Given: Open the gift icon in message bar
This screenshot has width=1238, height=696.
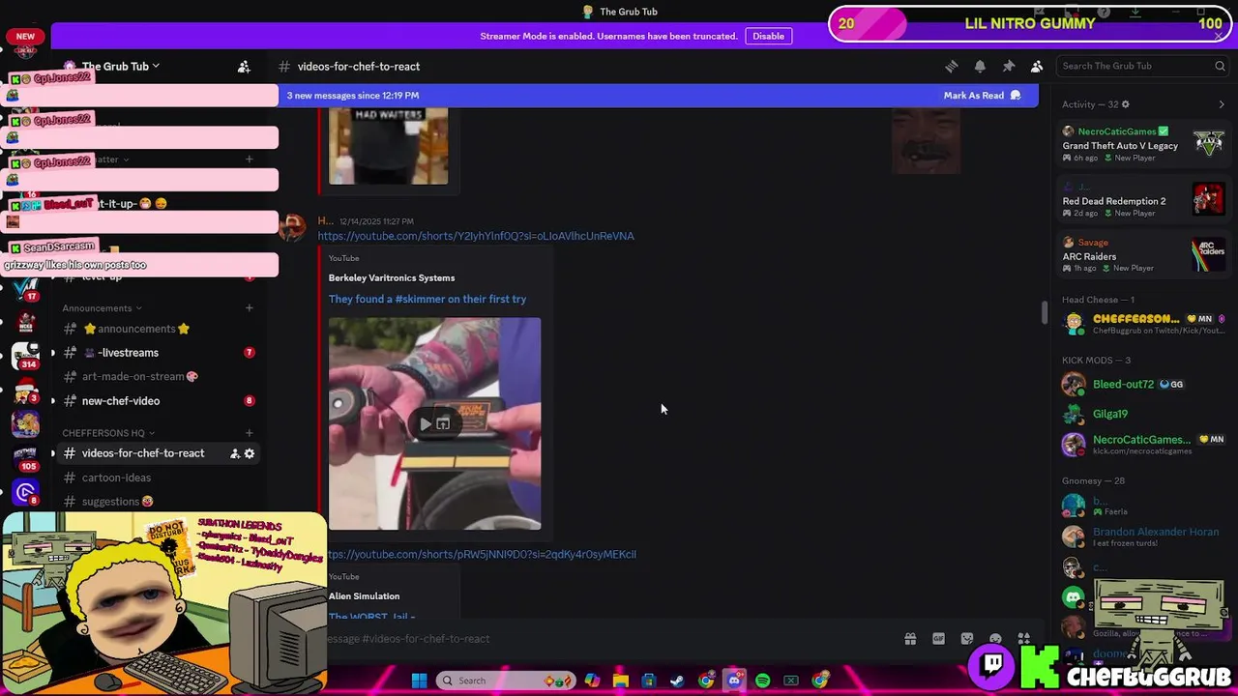Looking at the screenshot, I should pos(910,639).
